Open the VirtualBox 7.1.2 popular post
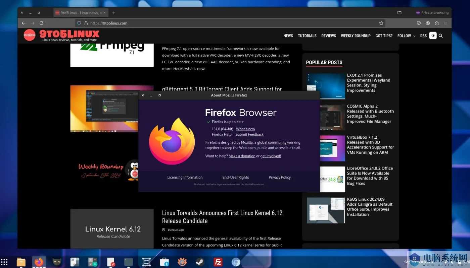 371,145
